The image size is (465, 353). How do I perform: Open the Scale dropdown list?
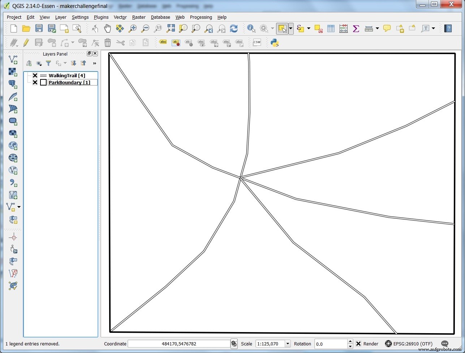[x=288, y=344]
